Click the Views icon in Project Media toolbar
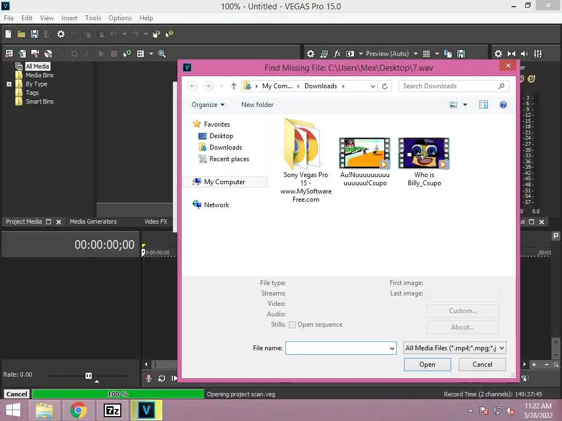Viewport: 562px width, 421px height. [140, 54]
